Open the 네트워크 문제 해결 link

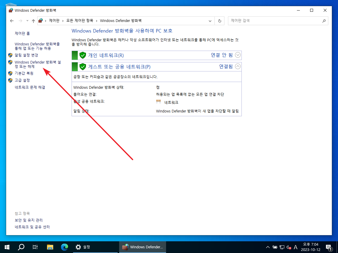[30, 87]
